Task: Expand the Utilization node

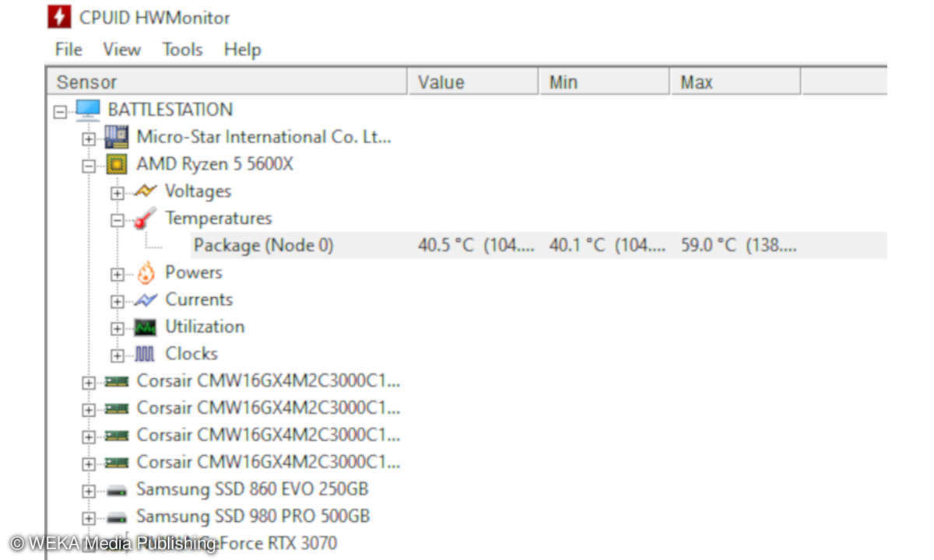Action: tap(117, 329)
